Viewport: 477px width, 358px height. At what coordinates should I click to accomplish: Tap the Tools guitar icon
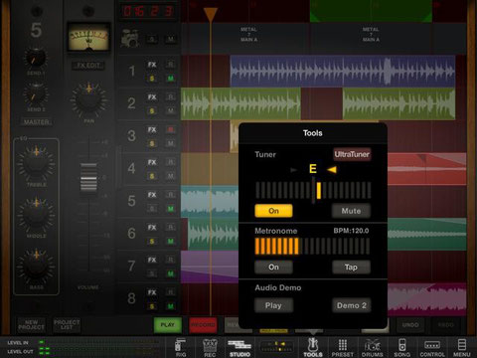pos(313,347)
